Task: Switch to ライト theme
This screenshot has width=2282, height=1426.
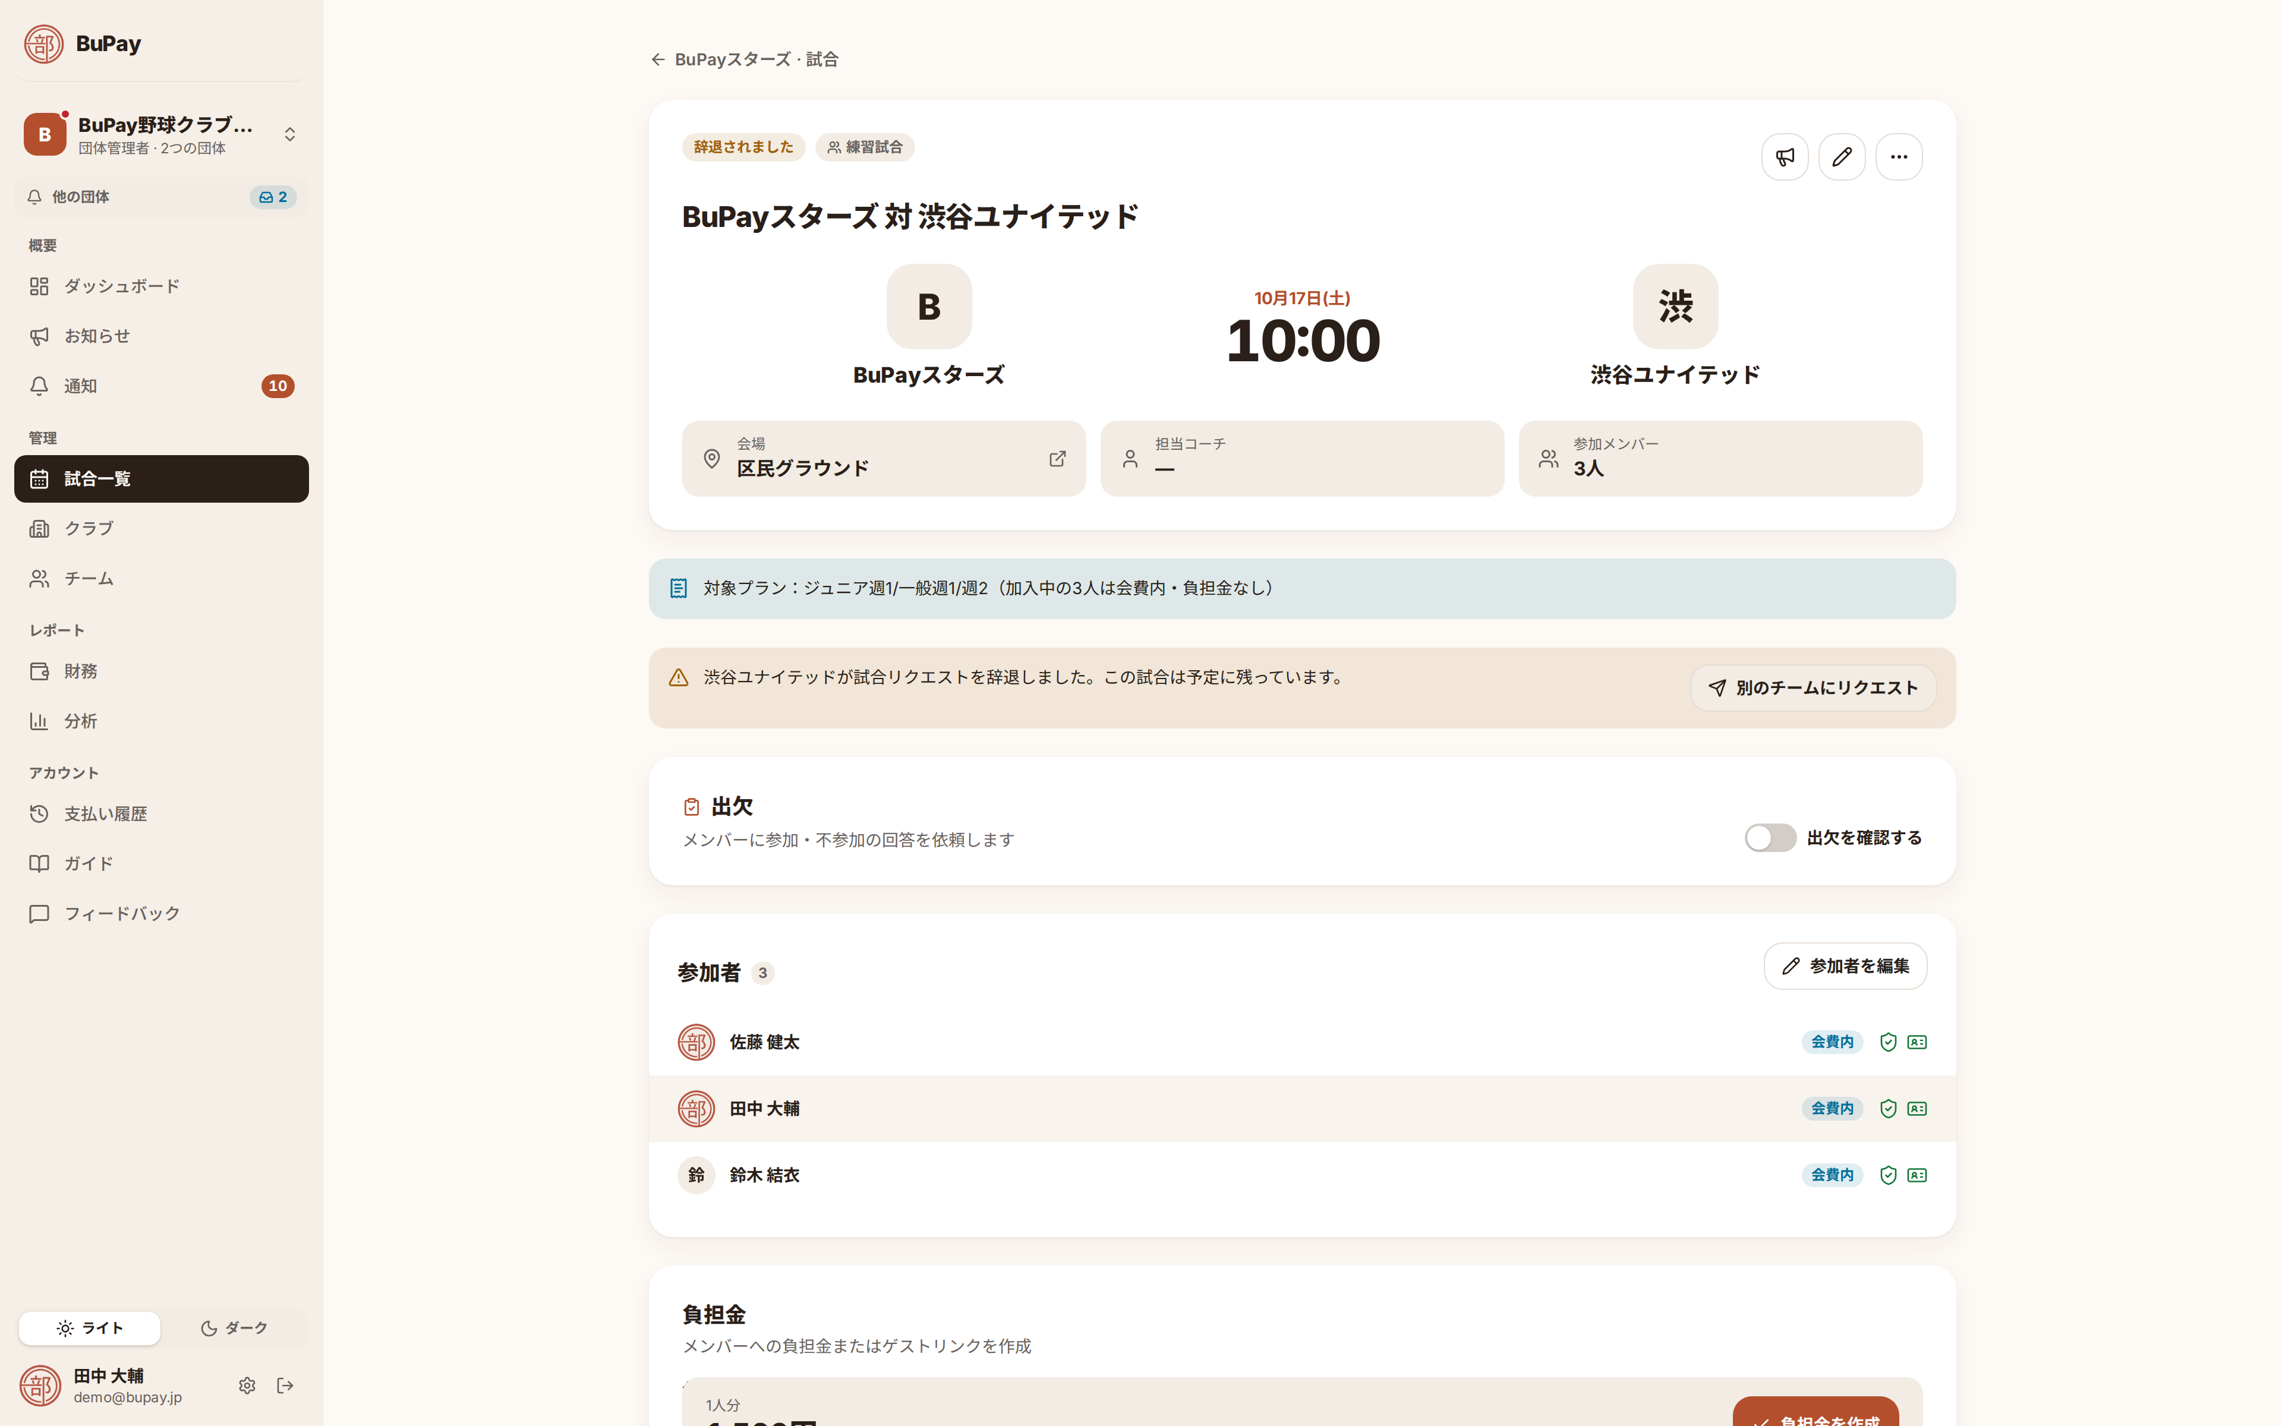Action: (x=90, y=1328)
